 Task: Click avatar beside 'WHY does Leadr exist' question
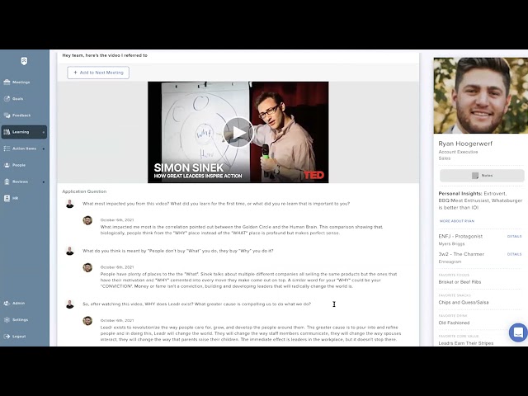(x=69, y=304)
